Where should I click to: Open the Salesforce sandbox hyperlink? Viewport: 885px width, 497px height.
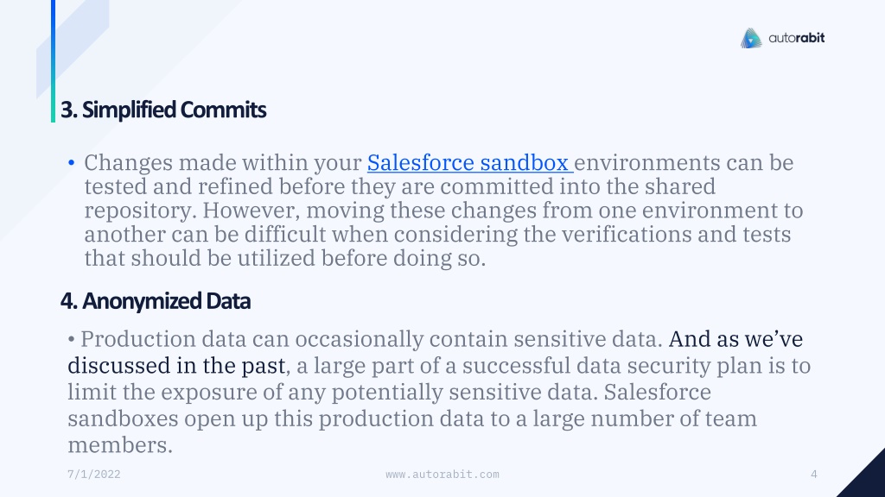click(x=470, y=163)
